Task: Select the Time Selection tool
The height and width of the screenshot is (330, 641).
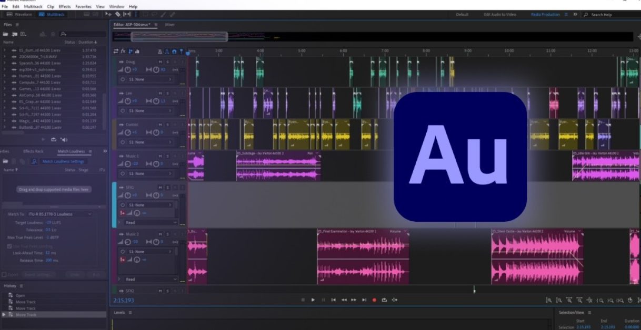Action: (136, 14)
